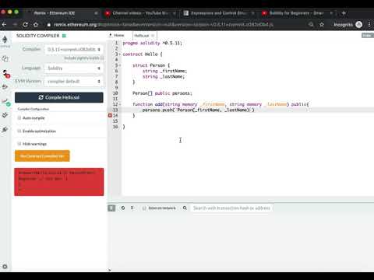
Task: Click the orange No Contract Compiled Yet button
Action: pos(42,156)
